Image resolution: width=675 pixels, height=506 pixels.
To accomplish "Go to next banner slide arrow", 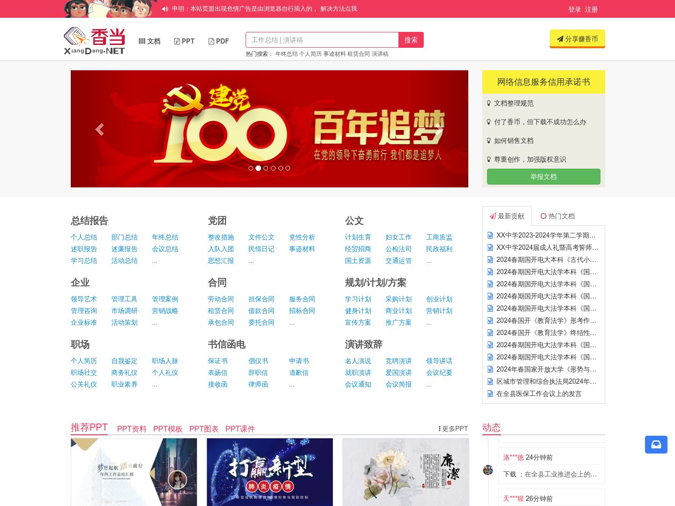I will click(439, 129).
